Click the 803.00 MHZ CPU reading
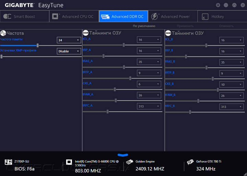 point(88,171)
